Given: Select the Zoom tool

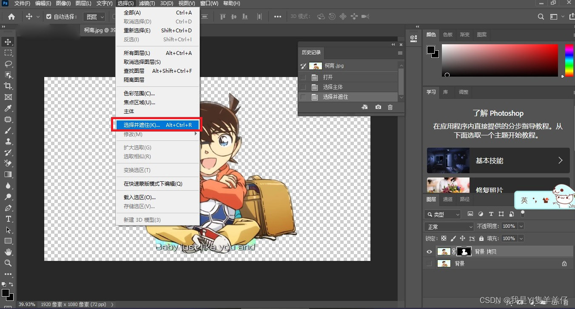Looking at the screenshot, I should [x=8, y=263].
